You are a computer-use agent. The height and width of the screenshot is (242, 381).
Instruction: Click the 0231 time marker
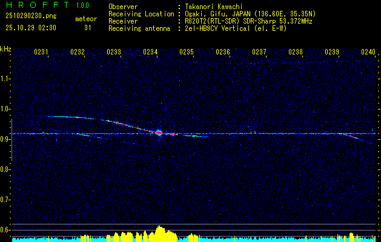click(x=41, y=52)
